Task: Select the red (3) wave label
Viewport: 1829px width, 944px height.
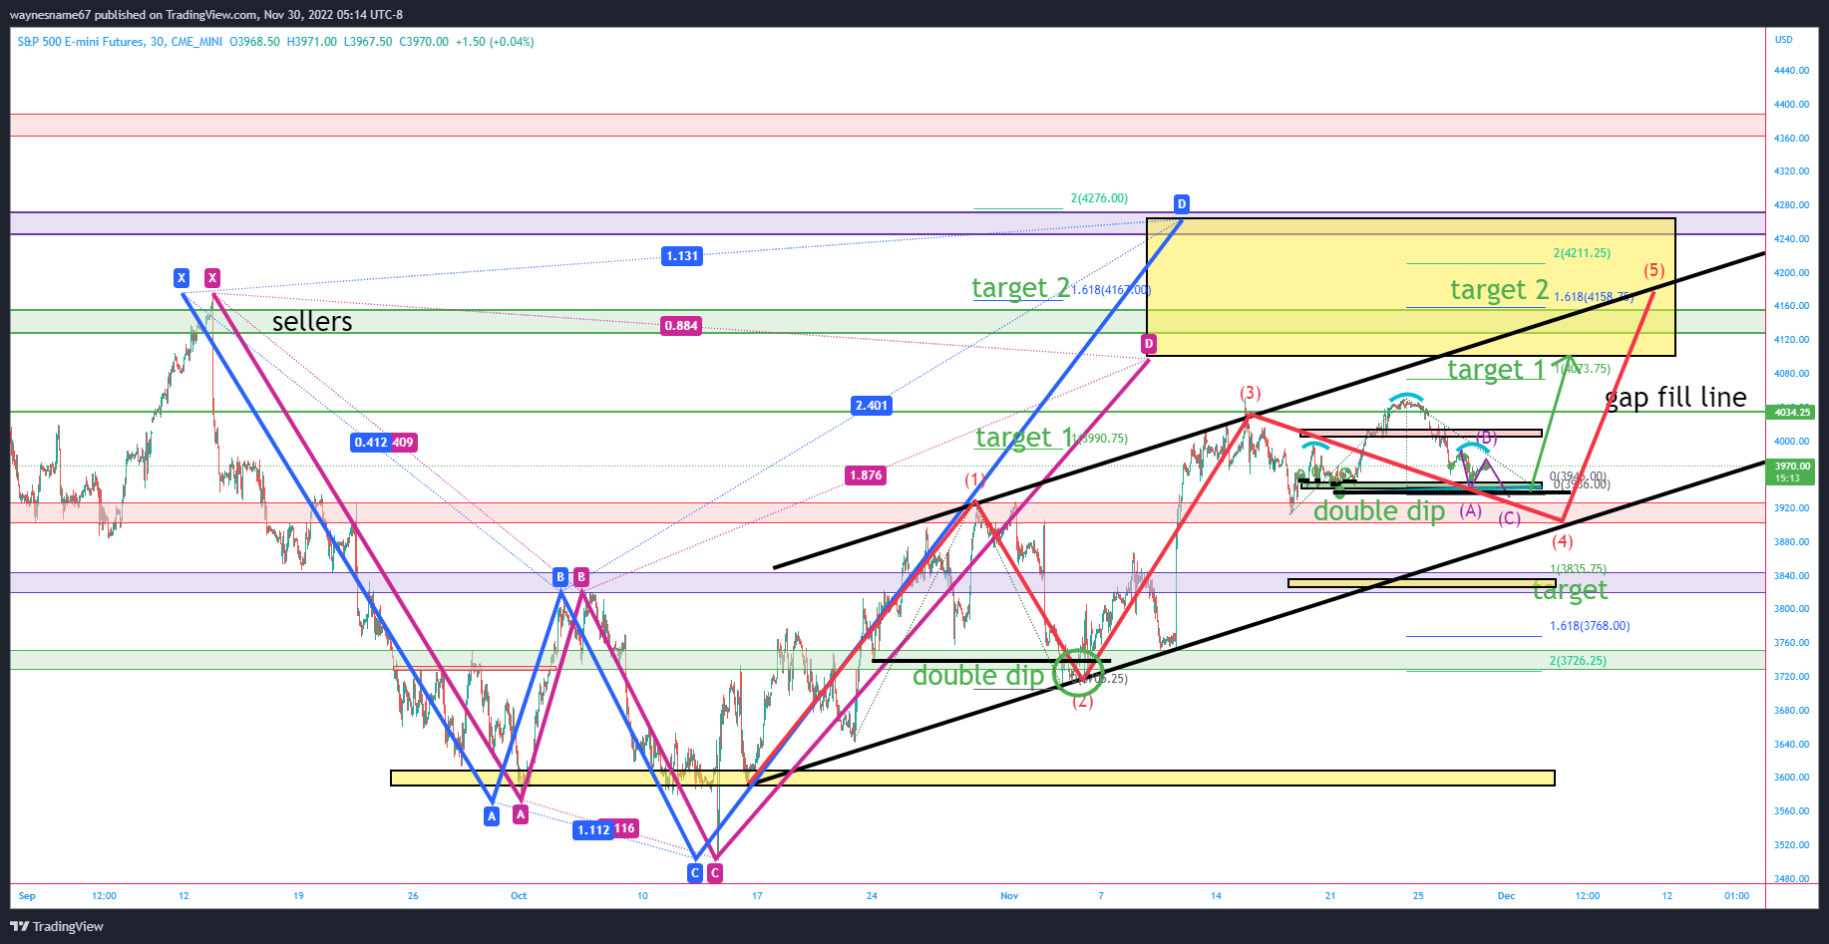Action: tap(1251, 394)
